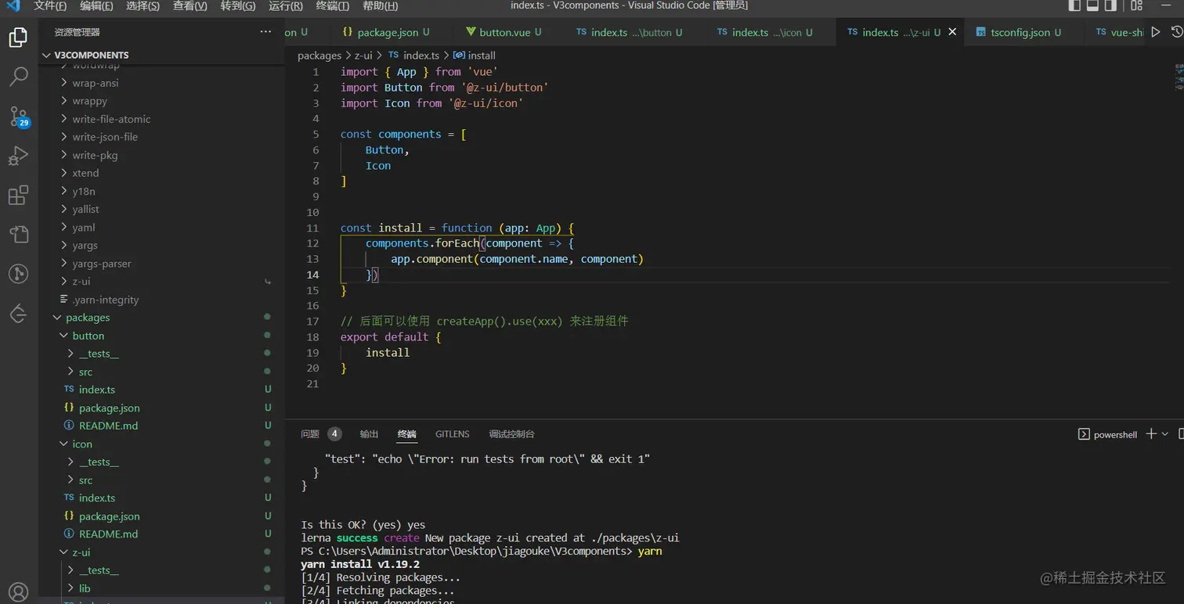This screenshot has height=604, width=1184.
Task: Open the 终端(T) menu
Action: click(x=332, y=5)
